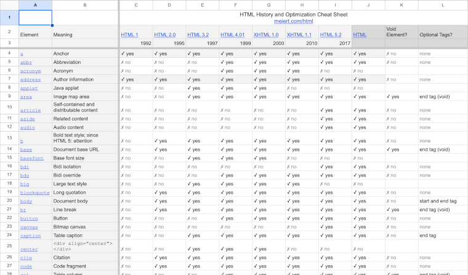Open the HTML 5.2 column link
Image resolution: width=468 pixels, height=275 pixels.
(331, 35)
